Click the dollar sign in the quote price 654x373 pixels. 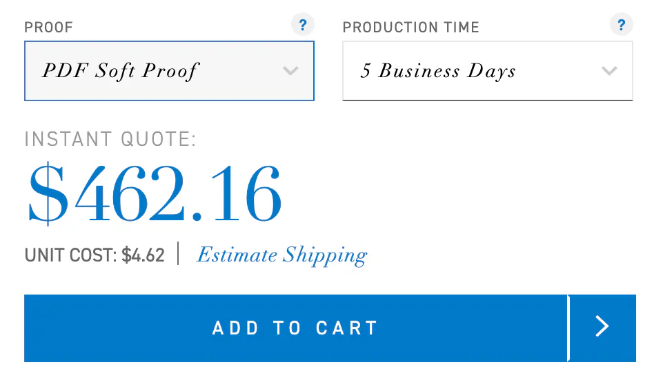(x=48, y=193)
